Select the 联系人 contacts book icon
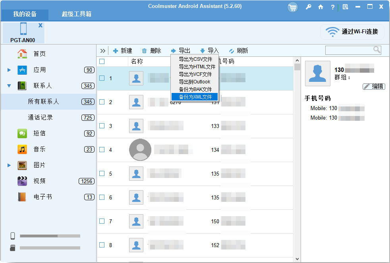 point(22,86)
